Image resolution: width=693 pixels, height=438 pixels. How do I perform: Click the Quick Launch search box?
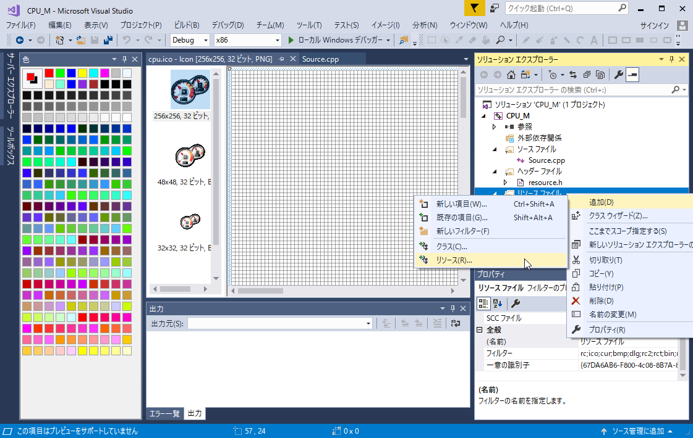pos(566,8)
